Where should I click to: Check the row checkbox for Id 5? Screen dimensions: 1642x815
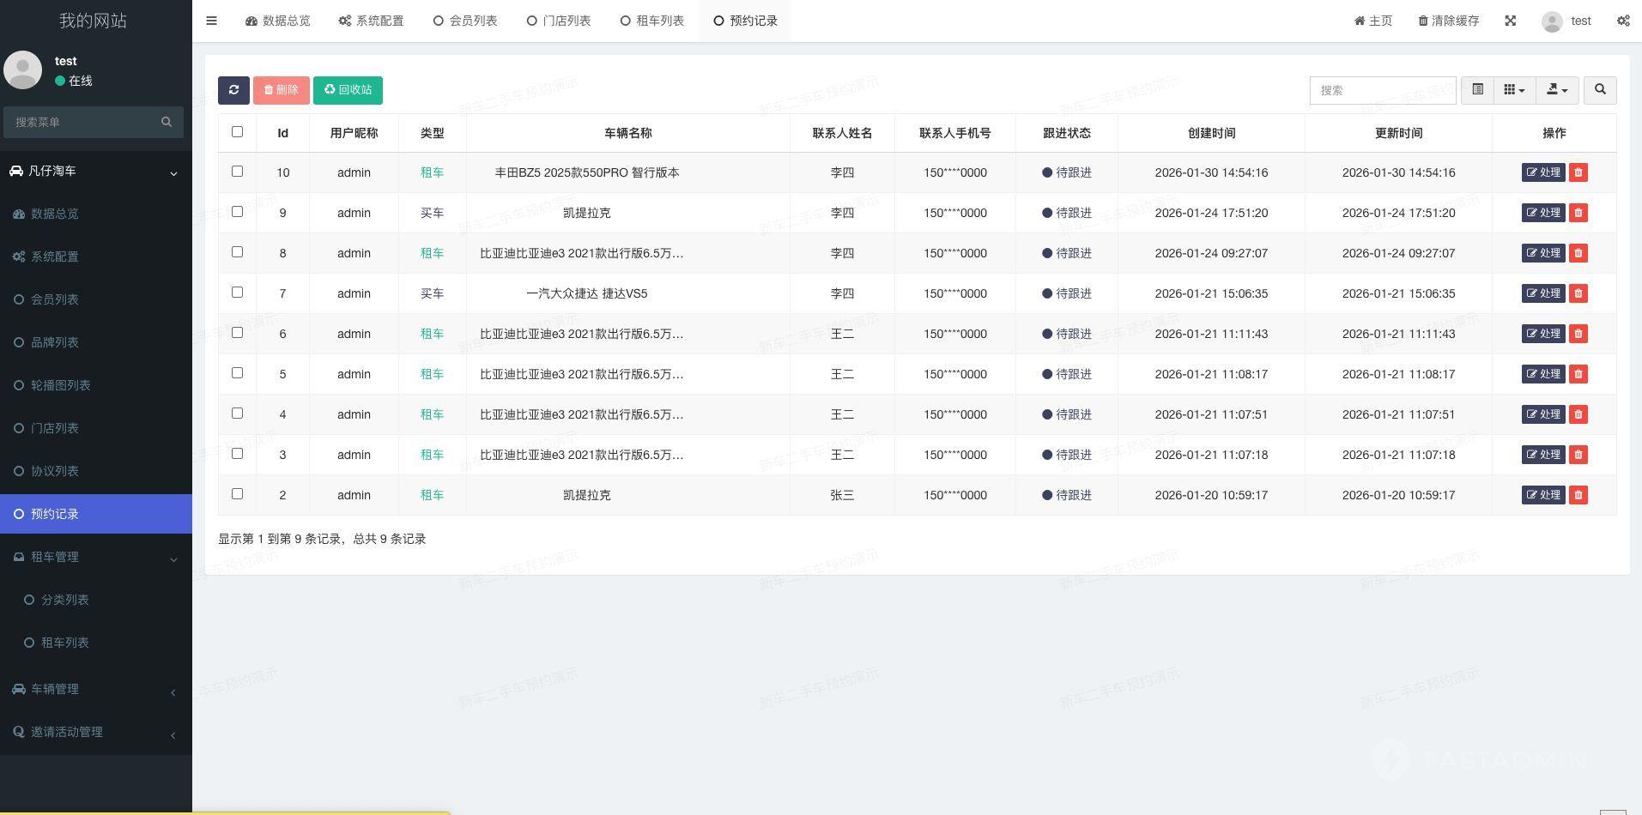click(x=238, y=373)
